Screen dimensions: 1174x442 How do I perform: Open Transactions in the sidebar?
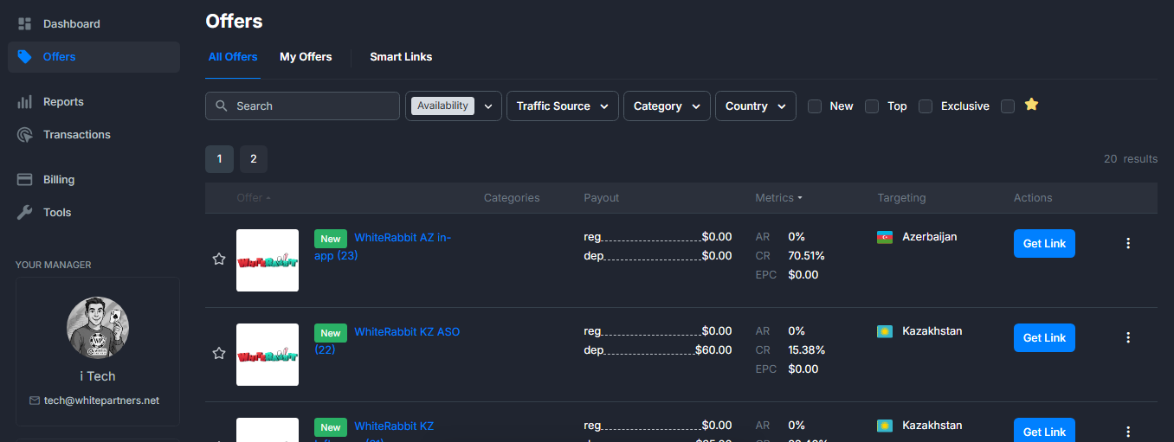pos(94,134)
